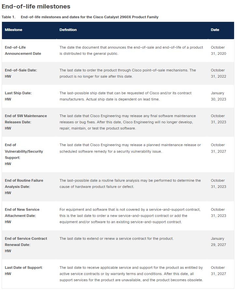Click the October 31, 2020 date cell
This screenshot has height=291, width=237.
coord(218,51)
